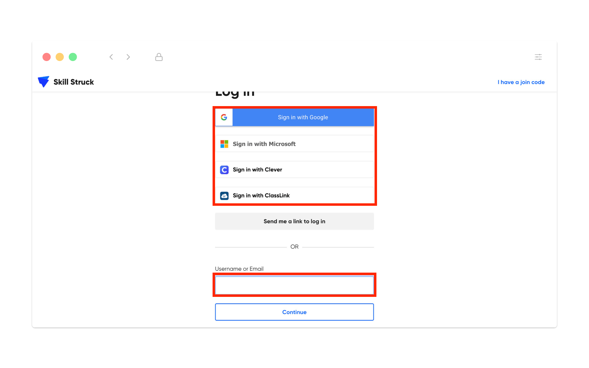Click the Microsoft four-square logo
This screenshot has height=368, width=589.
coord(224,144)
